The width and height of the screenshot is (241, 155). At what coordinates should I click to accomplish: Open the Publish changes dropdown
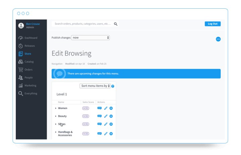[90, 38]
